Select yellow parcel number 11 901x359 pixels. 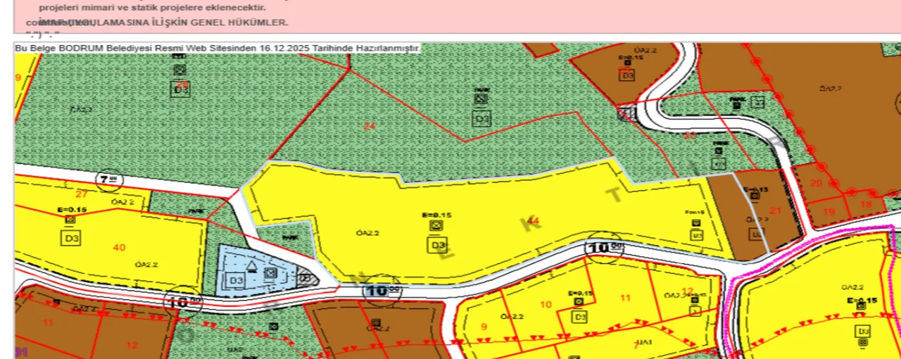tap(626, 298)
